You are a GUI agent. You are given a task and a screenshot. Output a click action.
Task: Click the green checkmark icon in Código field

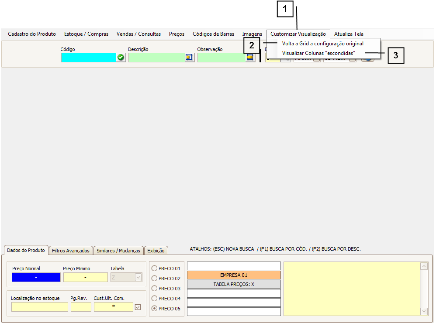pyautogui.click(x=121, y=57)
